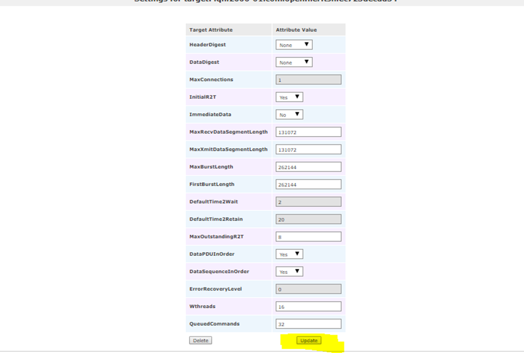Click the MaxXmitDataSegmentLength input field
Screen dimensions: 524x353
[x=308, y=149]
